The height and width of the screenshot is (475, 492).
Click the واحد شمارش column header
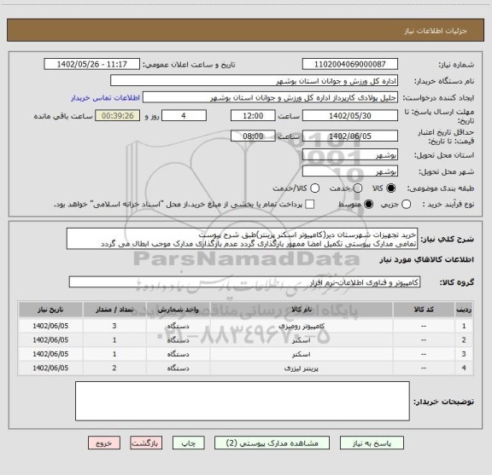coord(178,310)
